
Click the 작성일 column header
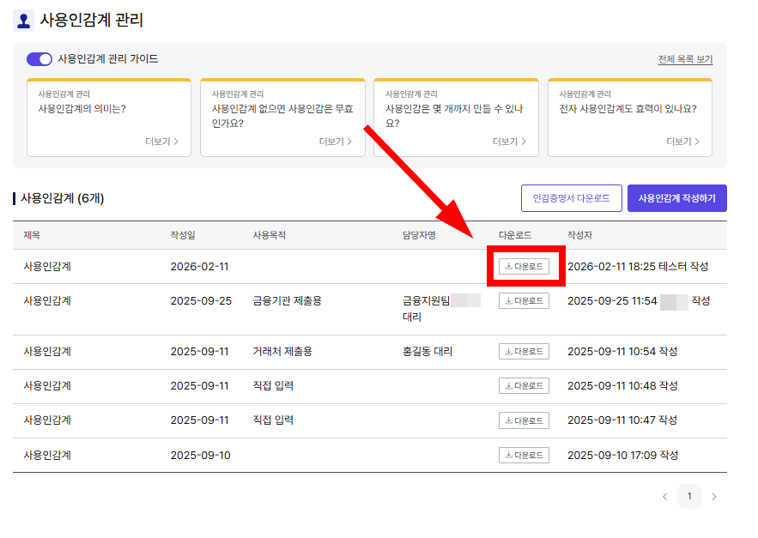(x=179, y=232)
